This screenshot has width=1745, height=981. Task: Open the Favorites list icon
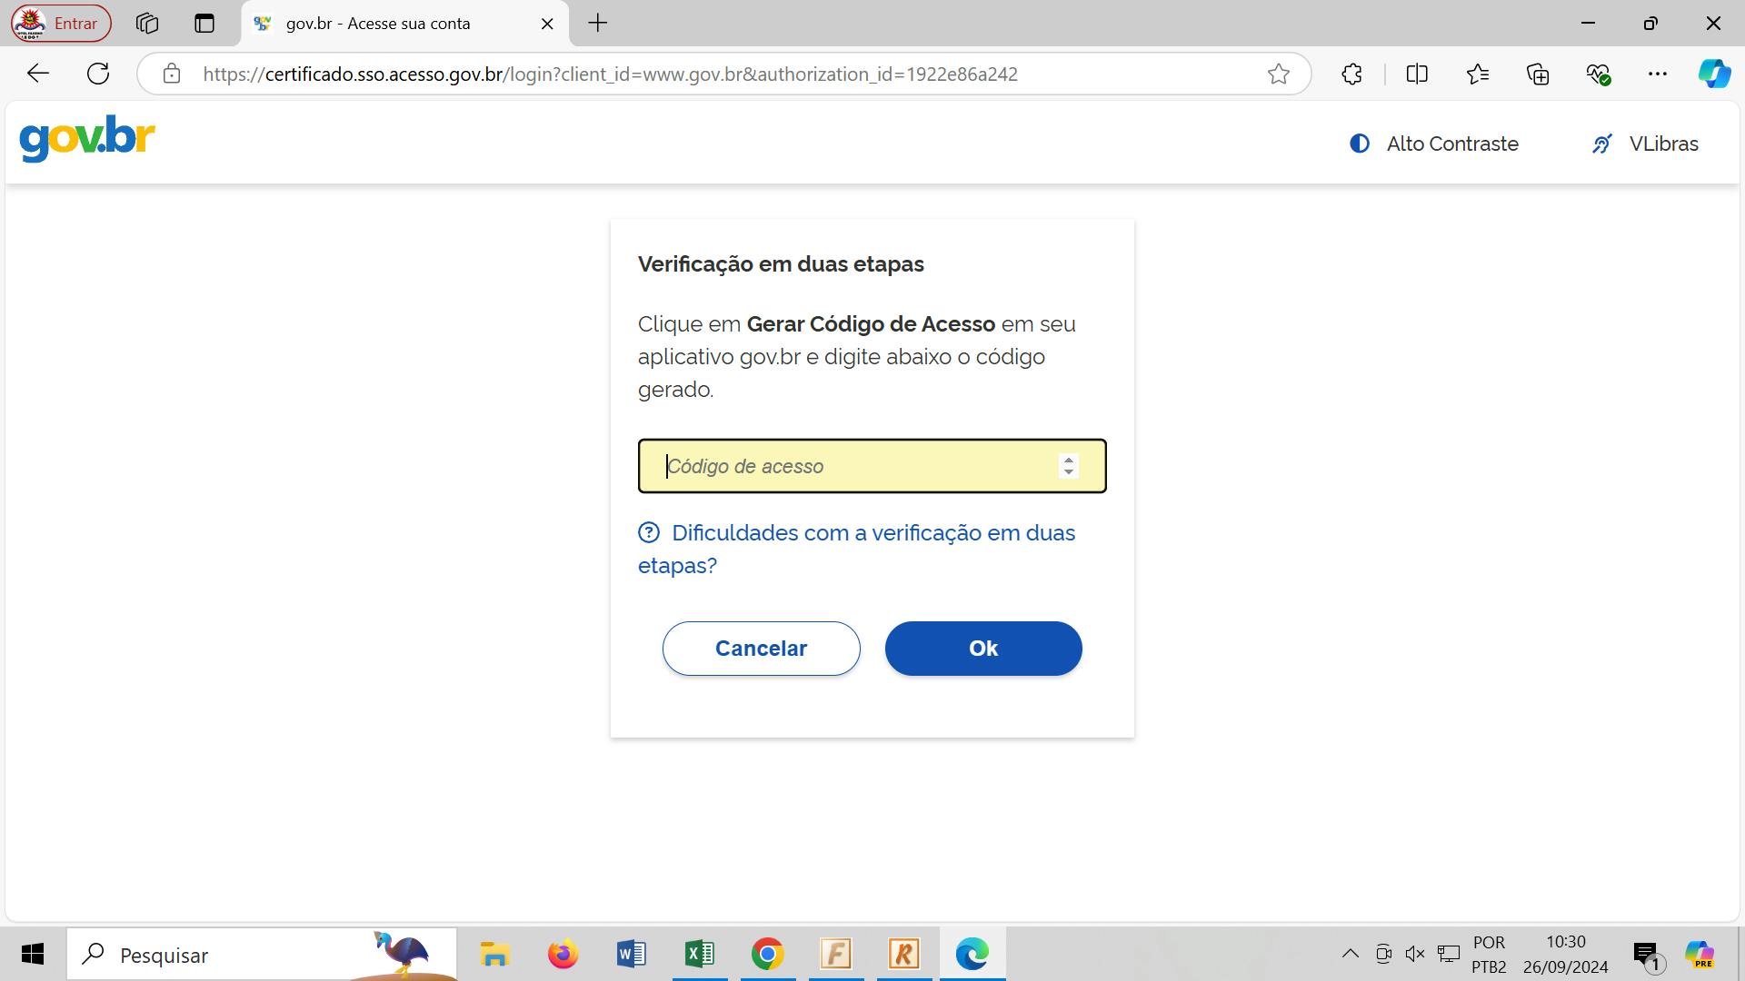[x=1478, y=74]
